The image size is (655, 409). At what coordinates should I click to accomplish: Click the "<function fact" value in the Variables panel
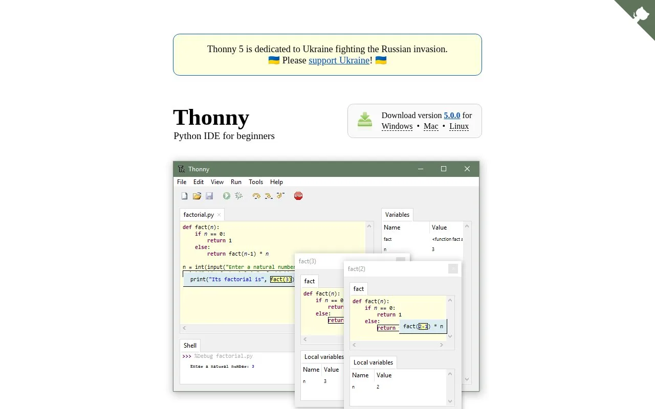coord(447,239)
